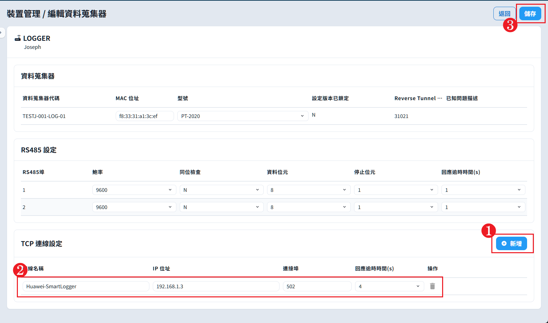Click the 設定版本已鎖定 N value
This screenshot has height=323, width=548.
[x=314, y=115]
